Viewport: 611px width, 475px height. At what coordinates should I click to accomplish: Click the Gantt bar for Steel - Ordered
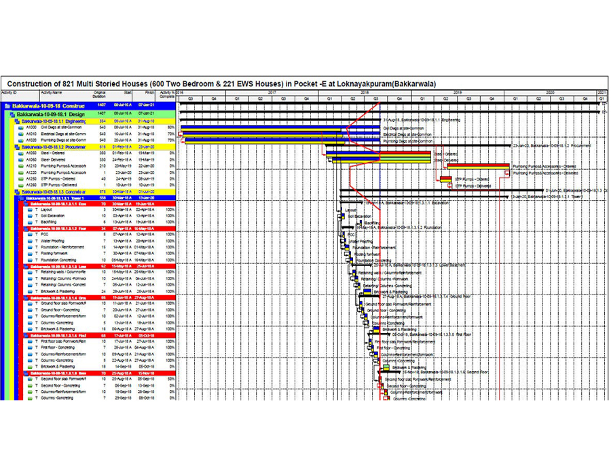coord(378,154)
